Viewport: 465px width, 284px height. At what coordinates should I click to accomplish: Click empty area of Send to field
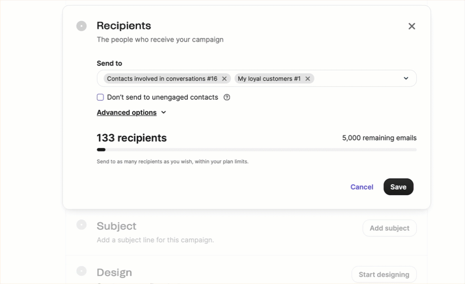(357, 79)
